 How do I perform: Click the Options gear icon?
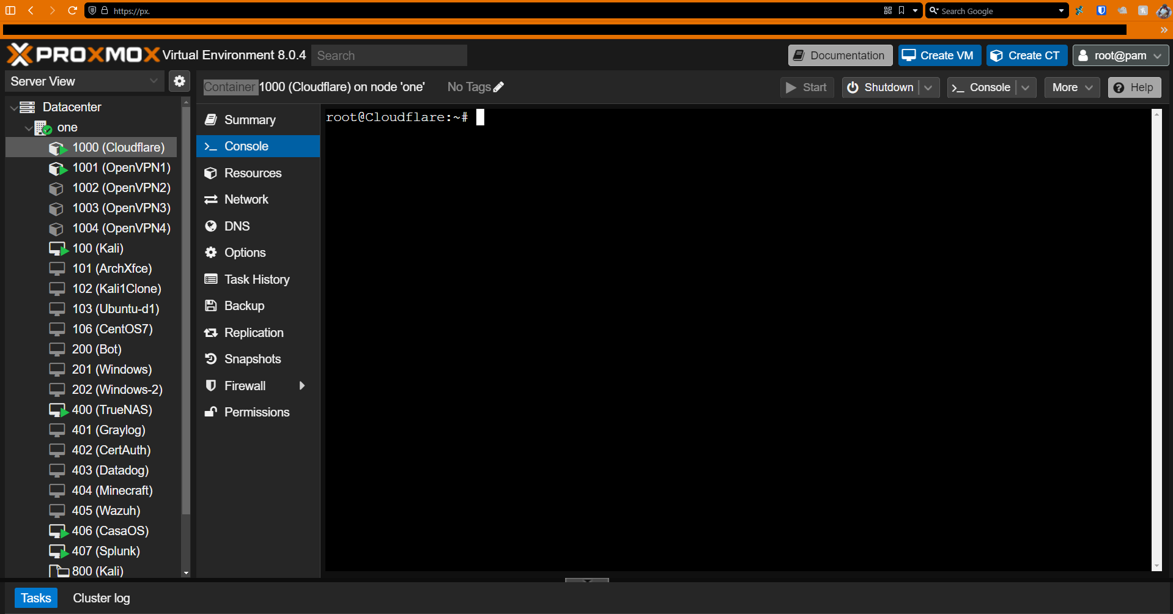(x=211, y=253)
